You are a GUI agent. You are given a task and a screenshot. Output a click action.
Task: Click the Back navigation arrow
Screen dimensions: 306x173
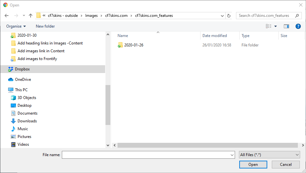pos(7,16)
